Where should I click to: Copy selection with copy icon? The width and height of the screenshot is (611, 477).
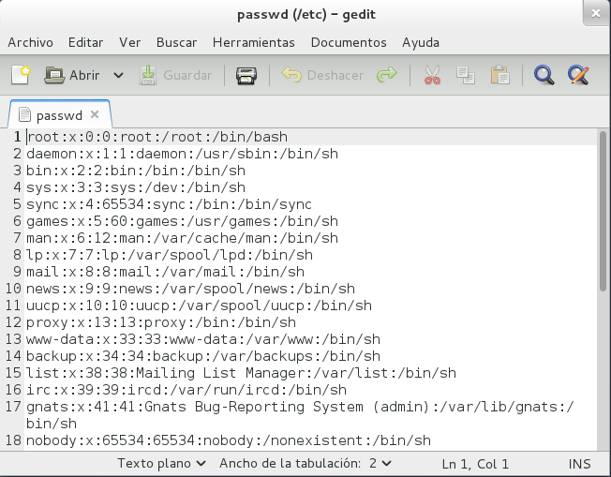click(x=466, y=75)
